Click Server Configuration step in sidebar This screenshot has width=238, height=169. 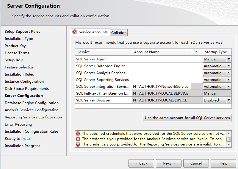[24, 96]
